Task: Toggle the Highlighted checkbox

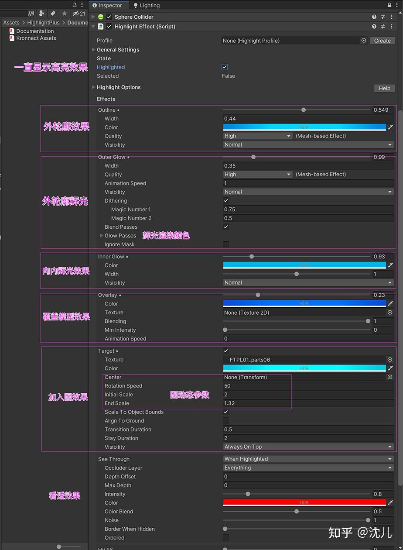Action: click(224, 67)
